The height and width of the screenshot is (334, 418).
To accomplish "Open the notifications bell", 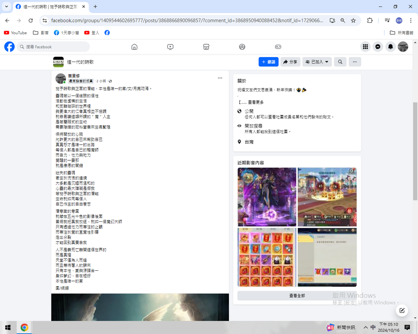I will (x=391, y=47).
